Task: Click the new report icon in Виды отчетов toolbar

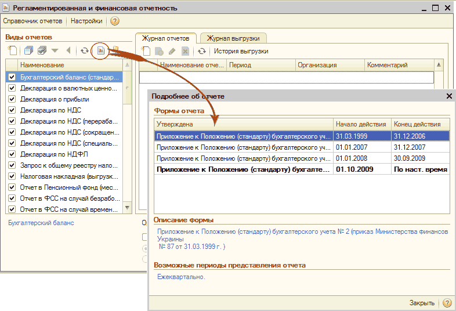Action: point(12,50)
